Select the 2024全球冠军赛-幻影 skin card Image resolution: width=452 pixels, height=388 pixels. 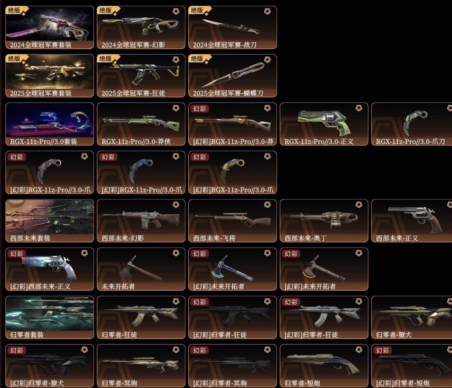coord(141,27)
